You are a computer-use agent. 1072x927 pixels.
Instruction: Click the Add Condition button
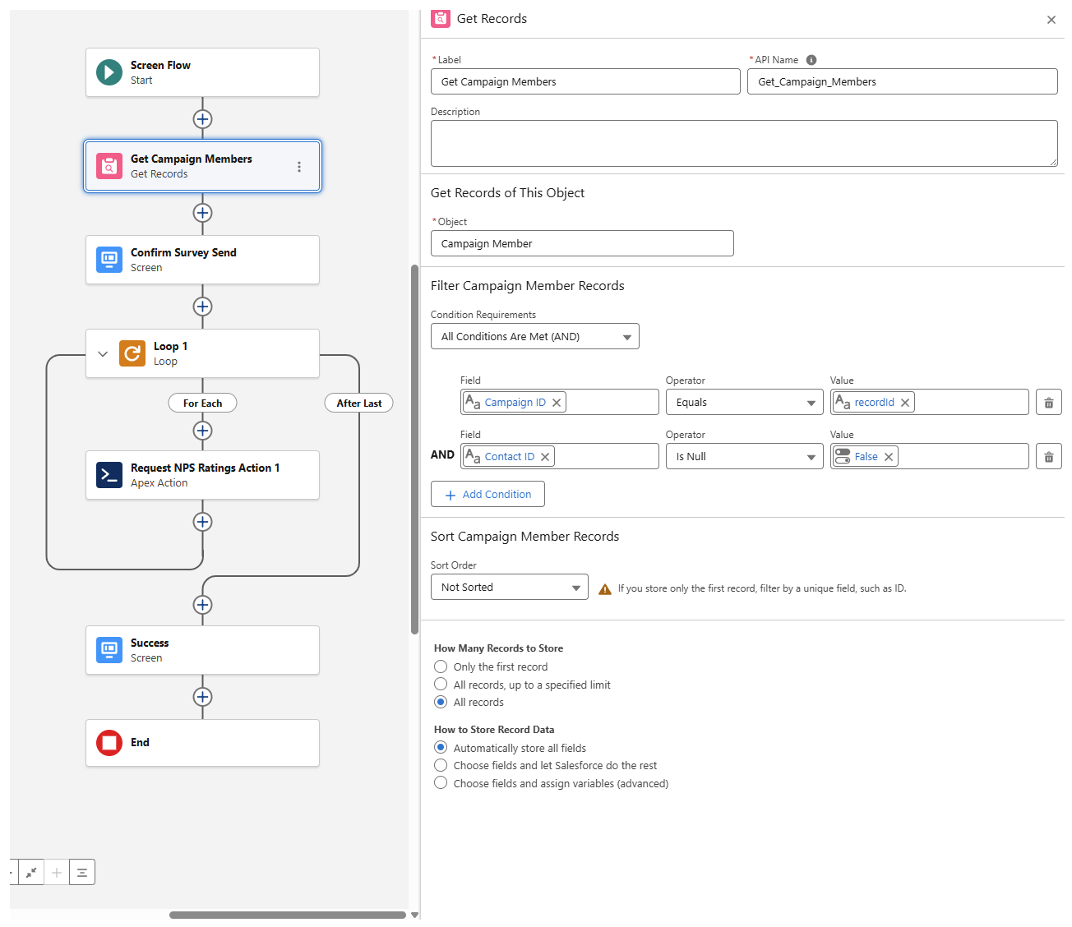click(x=487, y=495)
